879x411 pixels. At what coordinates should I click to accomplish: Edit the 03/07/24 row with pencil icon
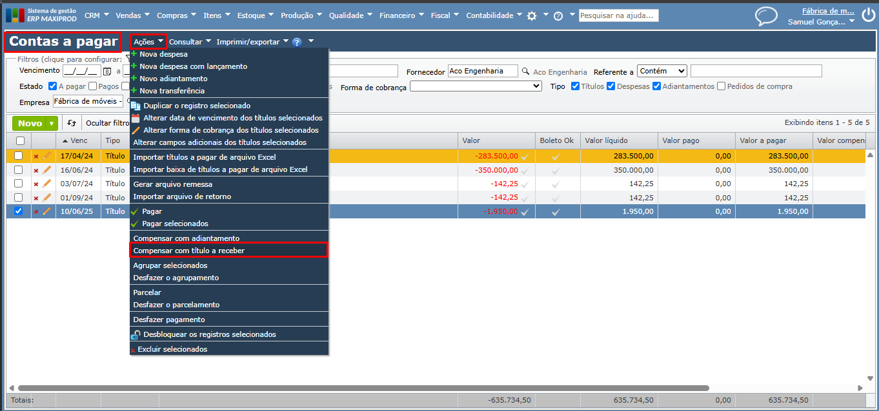(46, 184)
